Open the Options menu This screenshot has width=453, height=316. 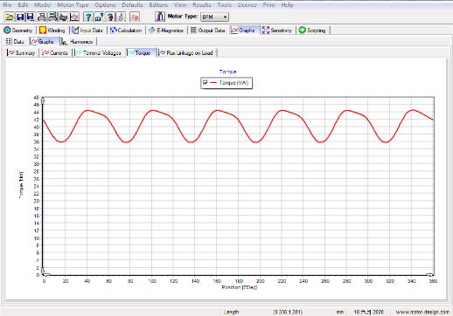pyautogui.click(x=105, y=5)
